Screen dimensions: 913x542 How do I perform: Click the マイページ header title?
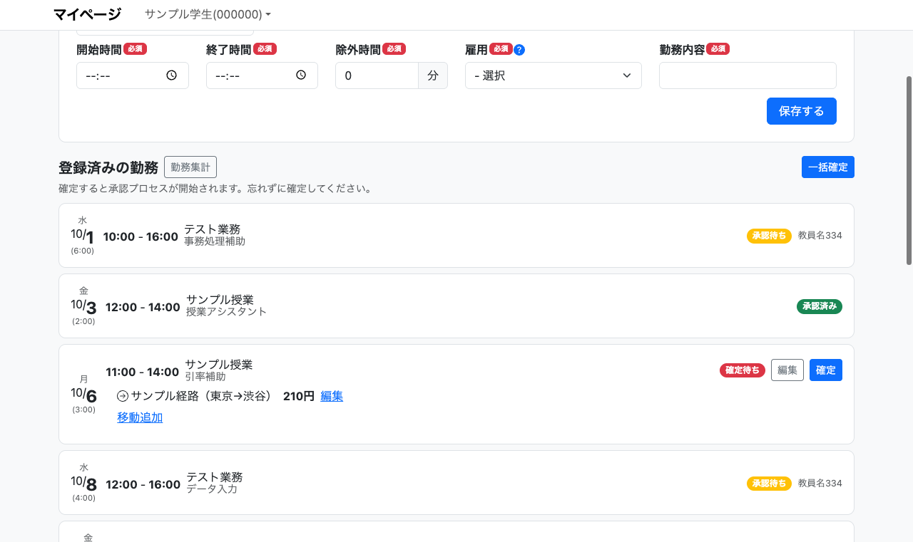87,14
